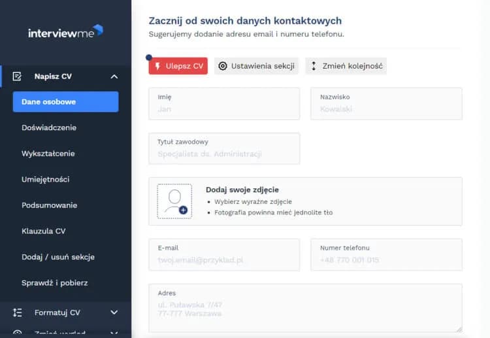Click the Napiszx CV pencil icon
Image resolution: width=490 pixels, height=338 pixels.
18,76
